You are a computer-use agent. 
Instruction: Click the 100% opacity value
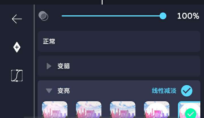(x=188, y=16)
